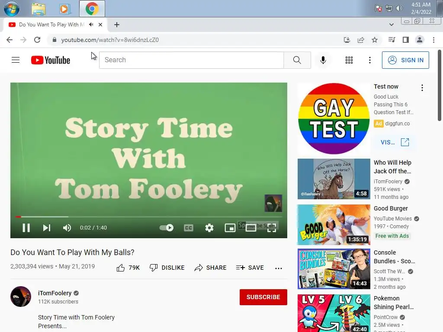The height and width of the screenshot is (332, 443).
Task: Open YouTube settings three-dot menu
Action: 369,60
